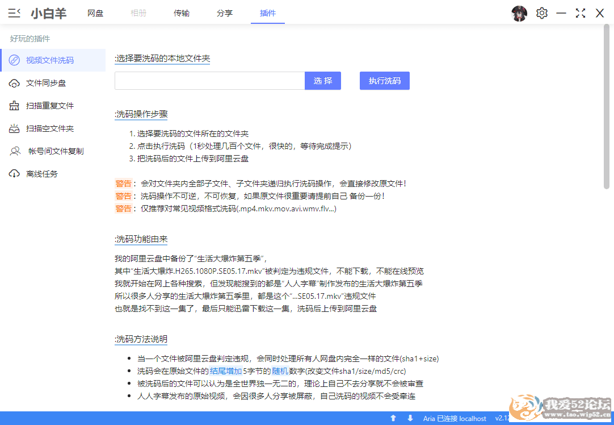The width and height of the screenshot is (614, 425).
Task: Go to the 分享 tab
Action: (224, 13)
